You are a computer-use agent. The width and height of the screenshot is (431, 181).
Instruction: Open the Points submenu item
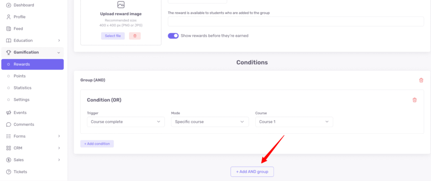coord(19,76)
